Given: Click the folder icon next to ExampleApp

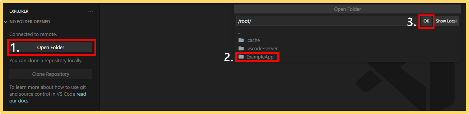Looking at the screenshot, I should coord(241,57).
